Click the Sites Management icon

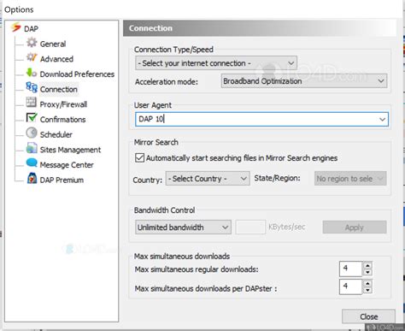coord(32,148)
